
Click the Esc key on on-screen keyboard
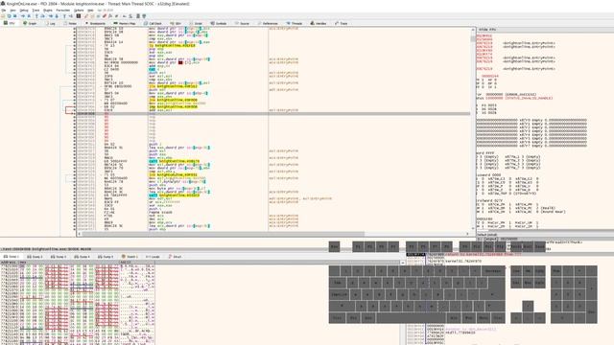click(334, 246)
